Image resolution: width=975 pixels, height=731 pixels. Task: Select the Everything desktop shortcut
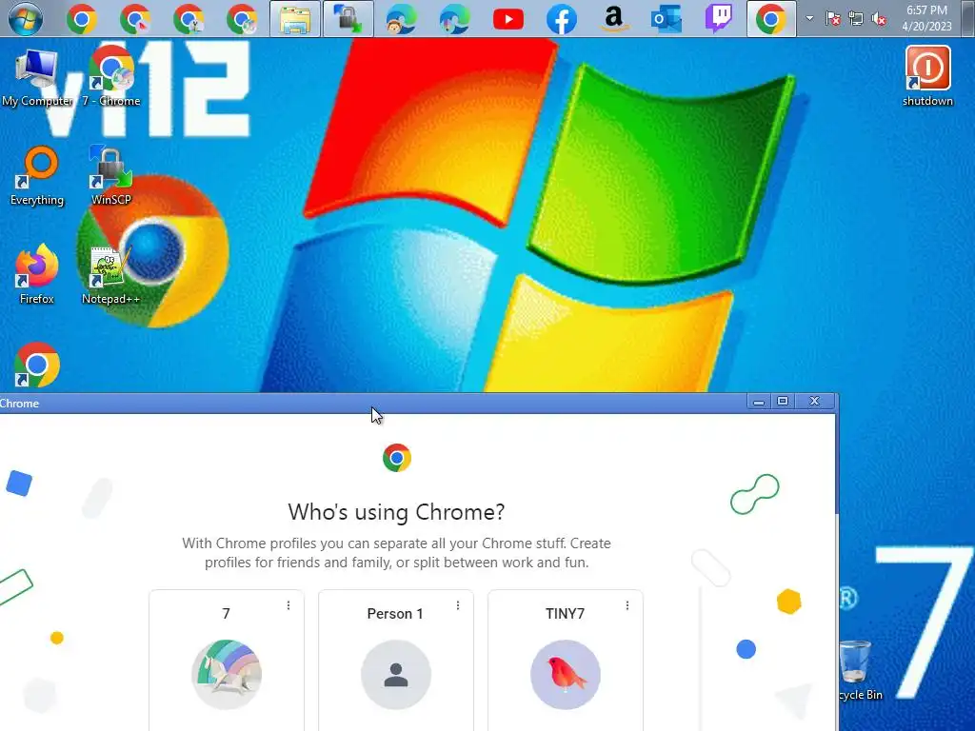(37, 176)
